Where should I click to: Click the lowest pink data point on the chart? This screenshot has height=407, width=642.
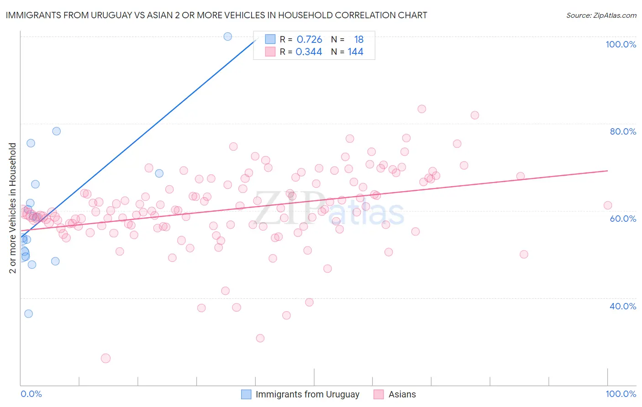[x=105, y=358]
